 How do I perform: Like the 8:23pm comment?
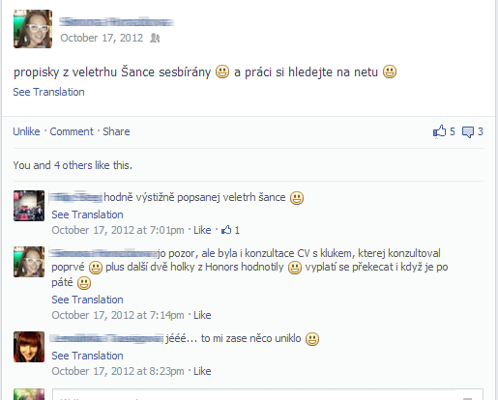pos(202,371)
